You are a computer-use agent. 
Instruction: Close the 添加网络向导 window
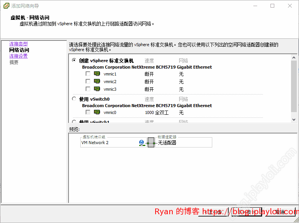(290, 6)
